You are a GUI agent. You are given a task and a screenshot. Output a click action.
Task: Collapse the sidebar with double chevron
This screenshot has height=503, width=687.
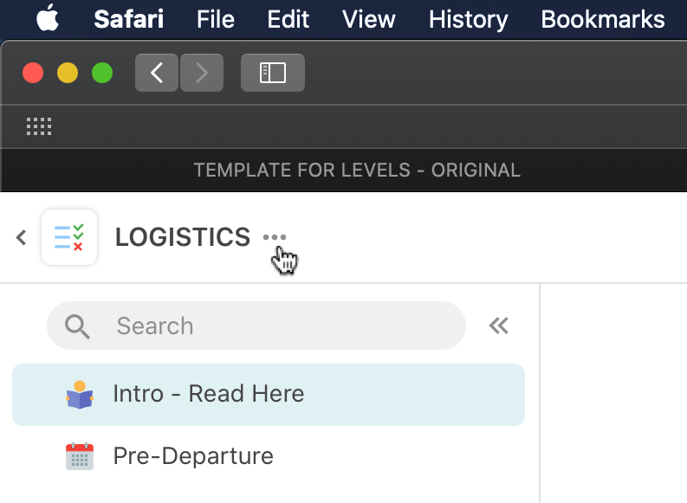coord(499,326)
